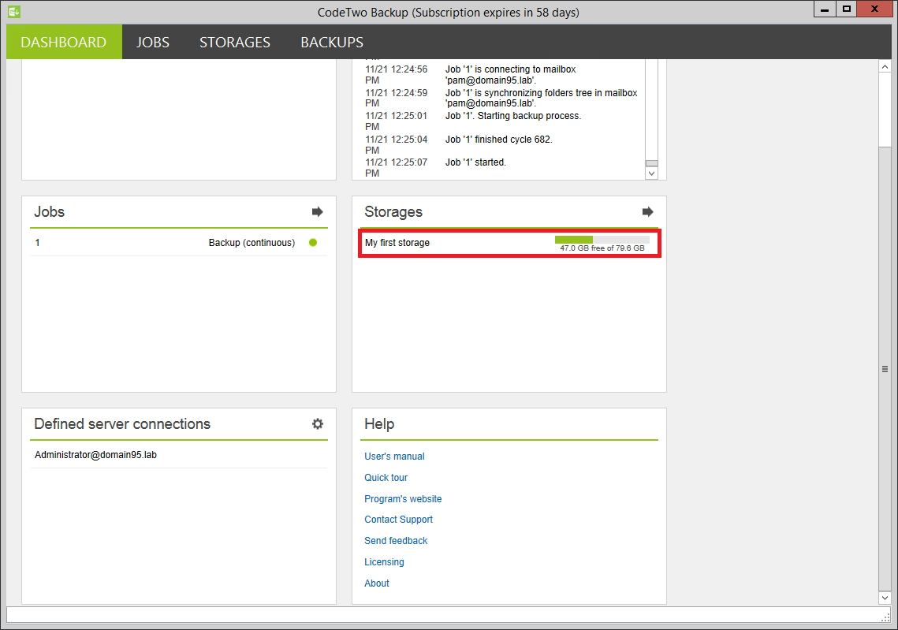898x630 pixels.
Task: Open the User's manual link
Action: point(394,457)
